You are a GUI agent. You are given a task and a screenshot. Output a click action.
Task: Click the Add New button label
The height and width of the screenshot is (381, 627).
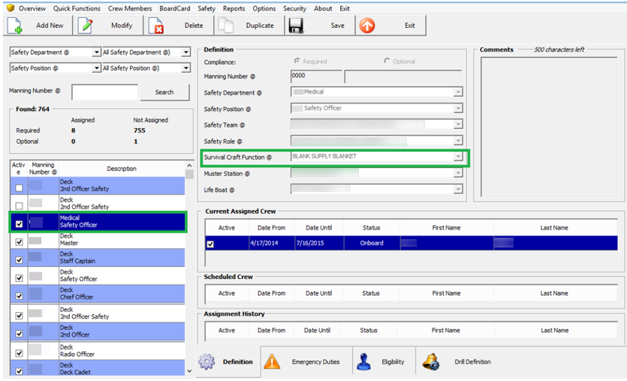tap(50, 25)
